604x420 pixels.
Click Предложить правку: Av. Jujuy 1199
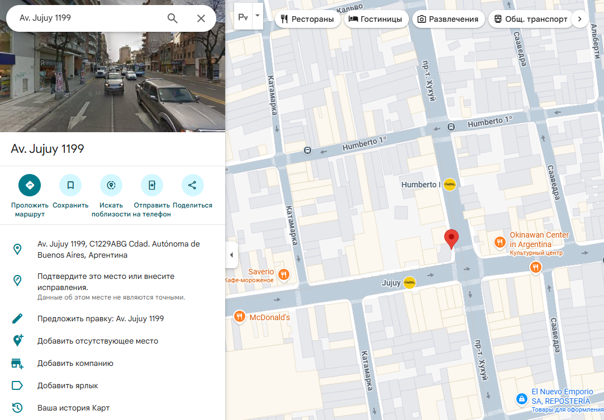click(101, 318)
